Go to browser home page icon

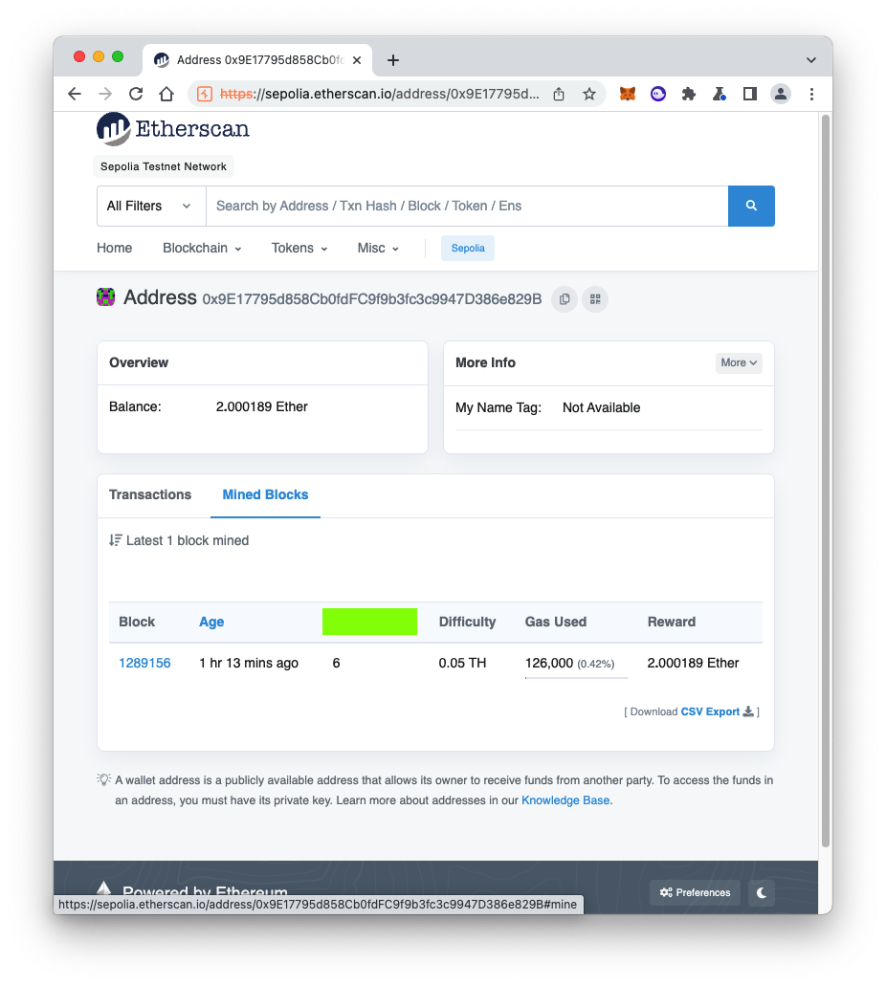(x=166, y=95)
